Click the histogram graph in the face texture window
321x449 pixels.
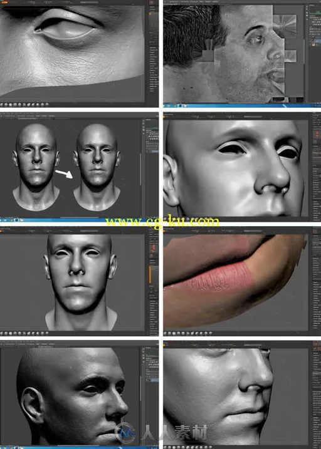(x=314, y=13)
